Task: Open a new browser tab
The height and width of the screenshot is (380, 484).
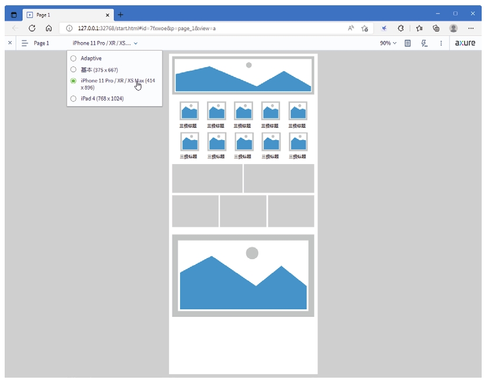Action: [120, 15]
